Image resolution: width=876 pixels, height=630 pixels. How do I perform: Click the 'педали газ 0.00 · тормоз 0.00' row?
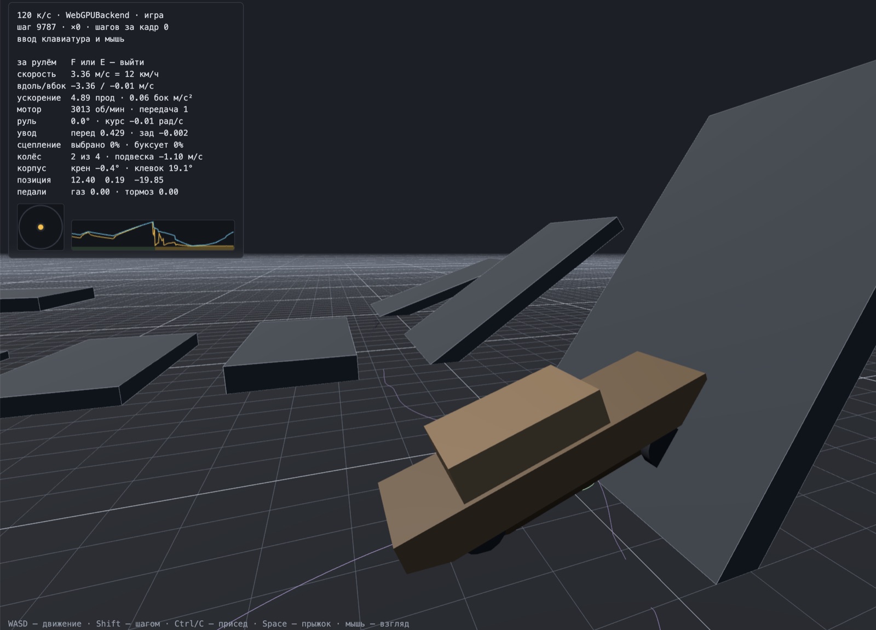[97, 192]
